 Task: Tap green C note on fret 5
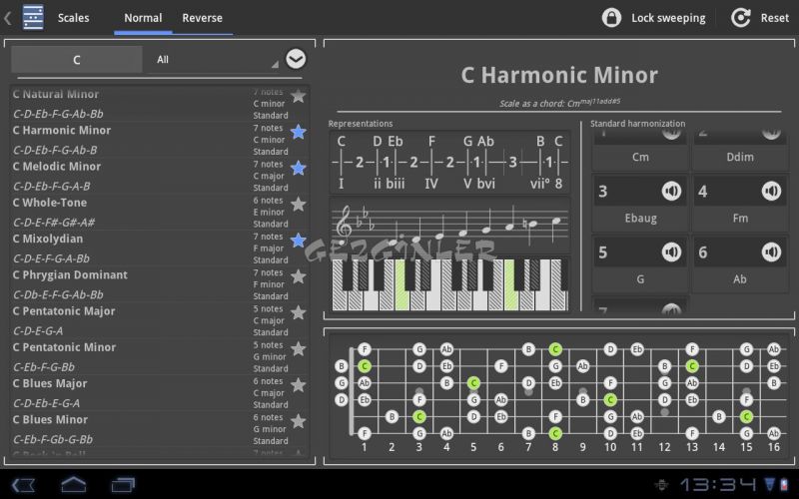coord(473,383)
